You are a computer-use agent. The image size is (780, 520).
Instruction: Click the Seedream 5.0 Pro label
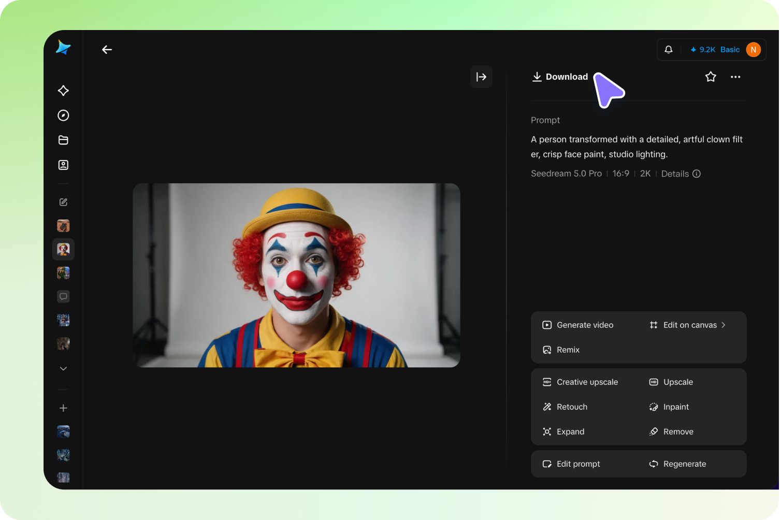[566, 174]
